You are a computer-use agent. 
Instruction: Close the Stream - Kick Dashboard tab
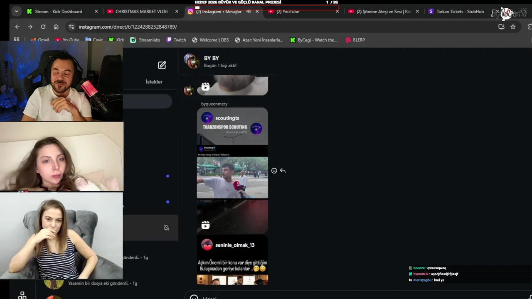[96, 12]
